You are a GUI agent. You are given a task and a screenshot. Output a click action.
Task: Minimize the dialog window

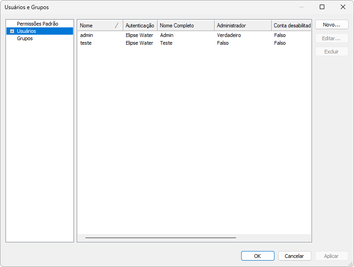[301, 7]
